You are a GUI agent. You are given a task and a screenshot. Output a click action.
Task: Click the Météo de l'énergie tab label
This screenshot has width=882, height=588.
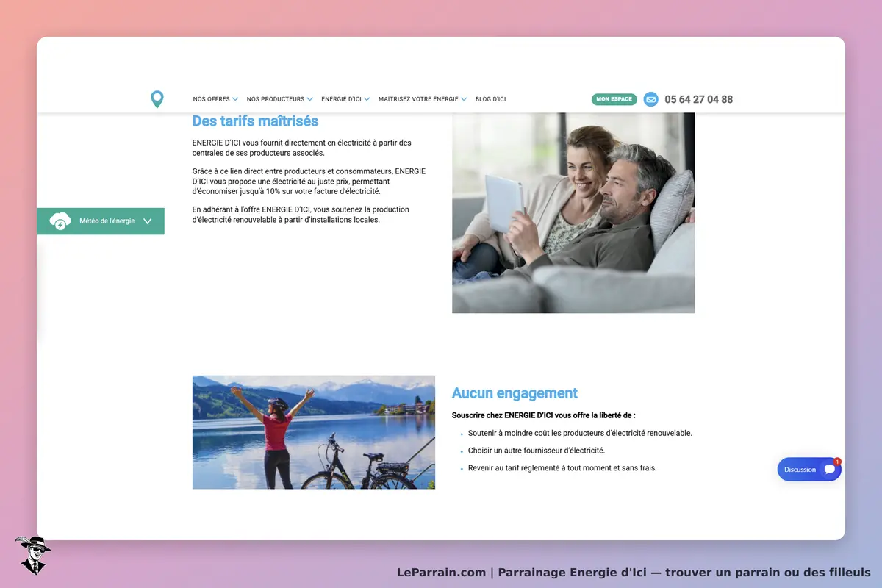tap(107, 221)
